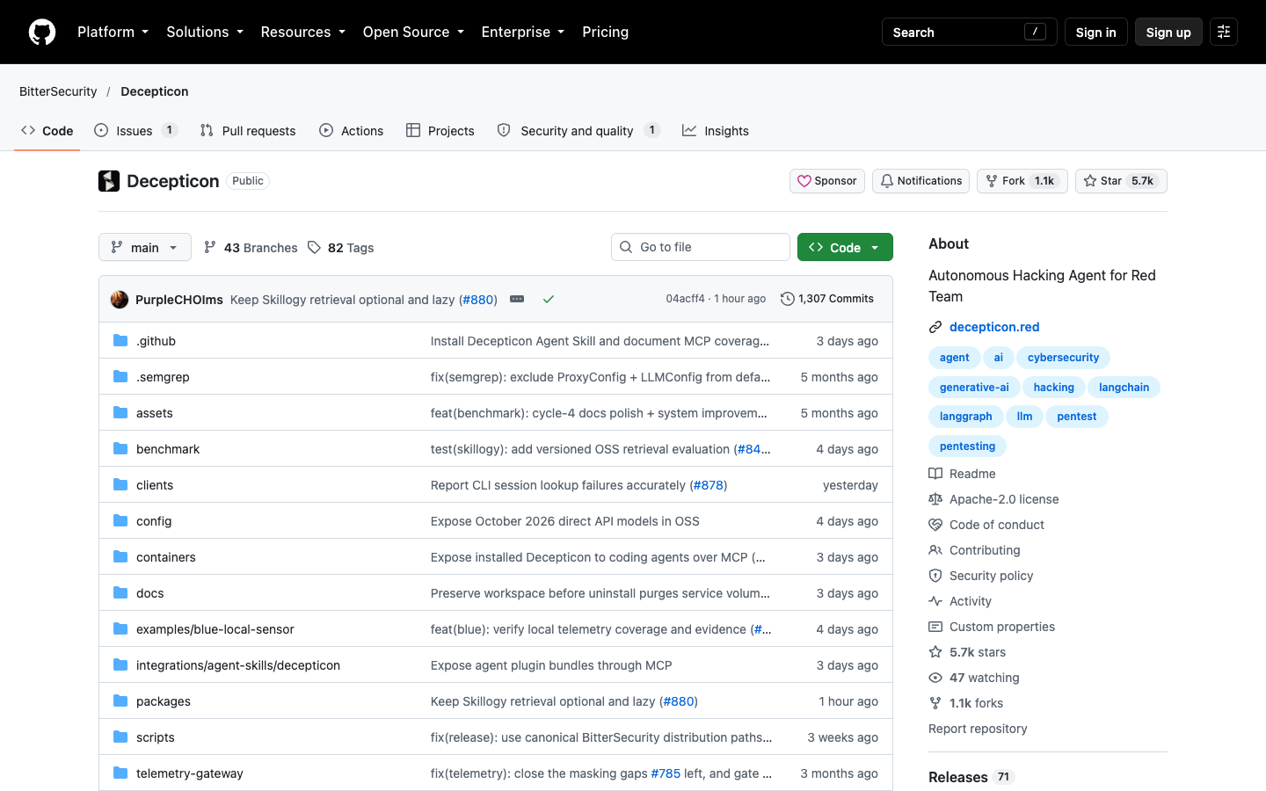Screen dimensions: 1266x791
Task: Click the tags icon next to 82 Tags
Action: click(314, 248)
